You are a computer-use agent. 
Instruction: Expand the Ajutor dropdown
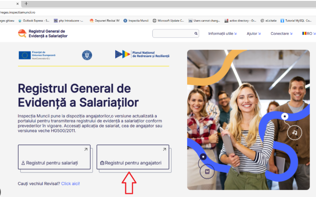253,33
